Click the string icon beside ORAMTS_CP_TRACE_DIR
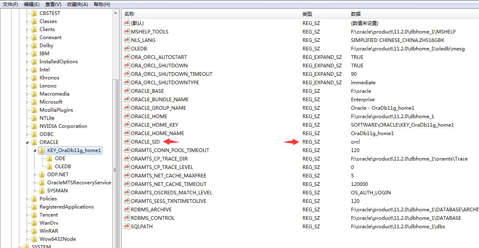Screen dimensions: 479x248 (127, 158)
